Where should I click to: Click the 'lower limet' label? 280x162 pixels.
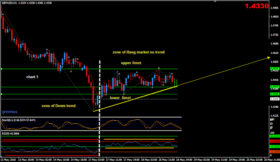point(120,98)
